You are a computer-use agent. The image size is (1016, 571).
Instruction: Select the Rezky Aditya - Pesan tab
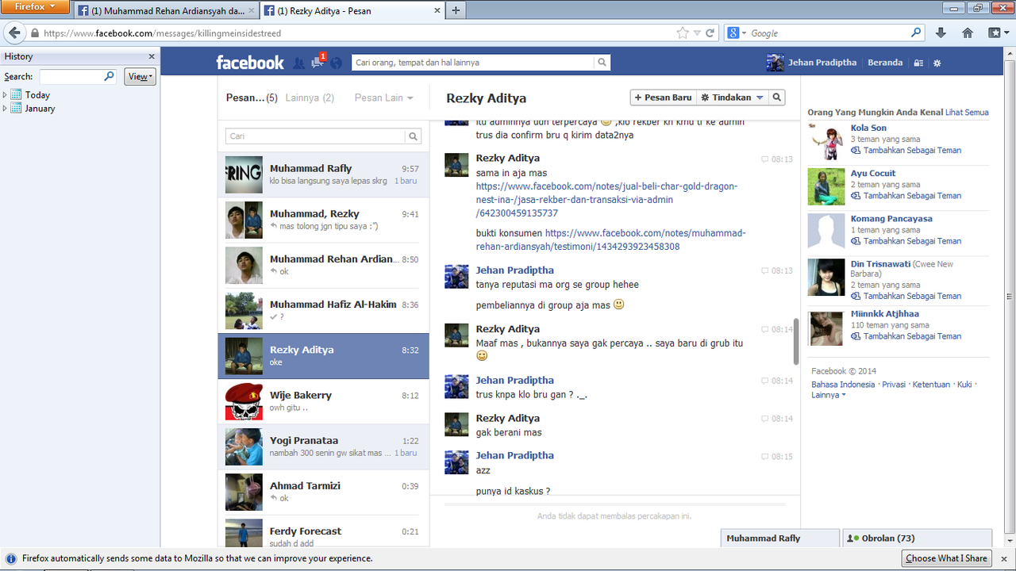pos(351,11)
